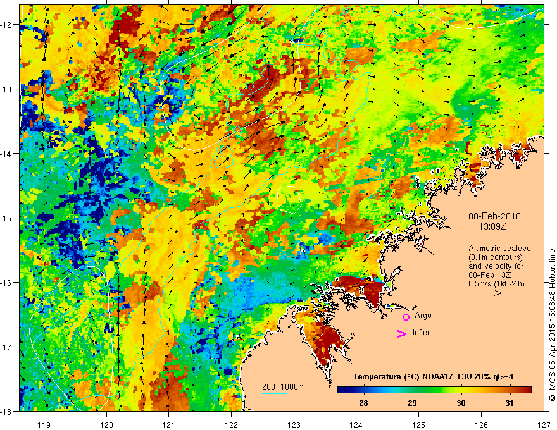Click the '127' longitude axis label
Screen dimensions: 557x430
pyautogui.click(x=544, y=425)
